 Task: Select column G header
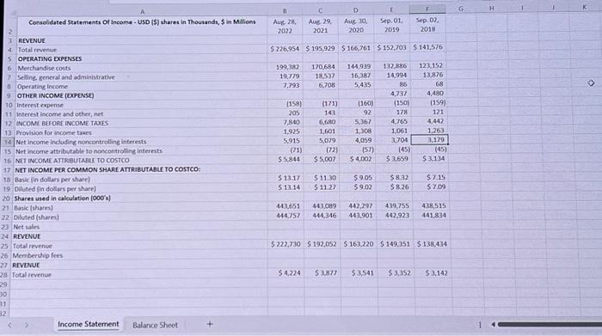(461, 8)
